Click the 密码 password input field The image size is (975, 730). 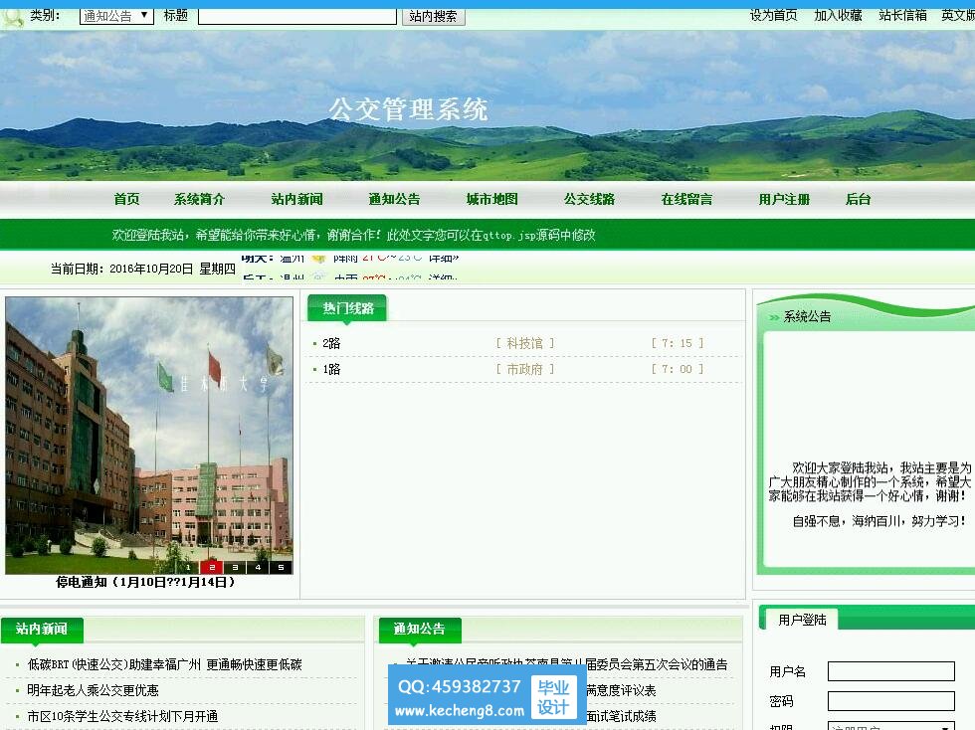[x=891, y=701]
